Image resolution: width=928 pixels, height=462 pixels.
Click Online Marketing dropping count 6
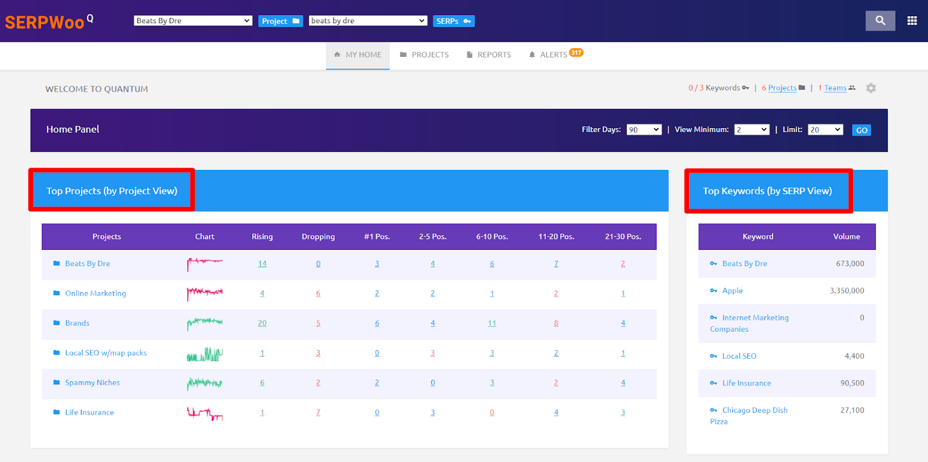(318, 293)
